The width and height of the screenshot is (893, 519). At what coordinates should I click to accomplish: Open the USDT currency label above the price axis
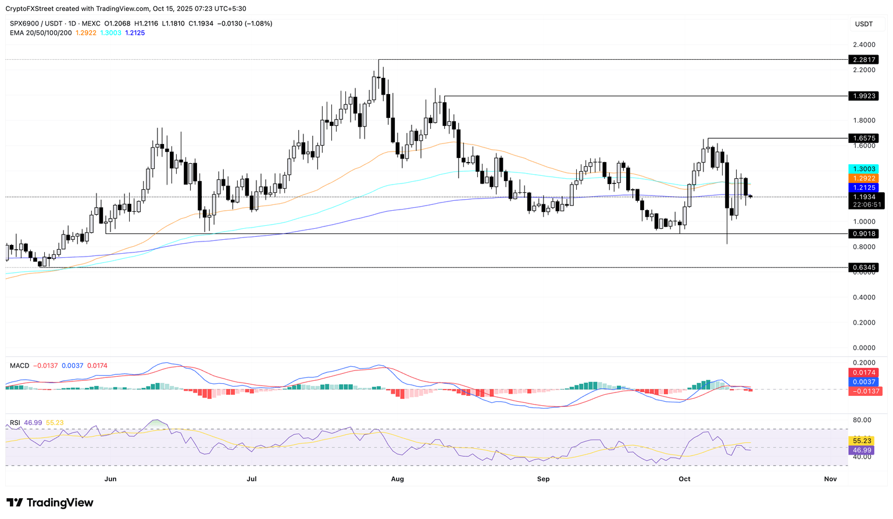[x=863, y=24]
